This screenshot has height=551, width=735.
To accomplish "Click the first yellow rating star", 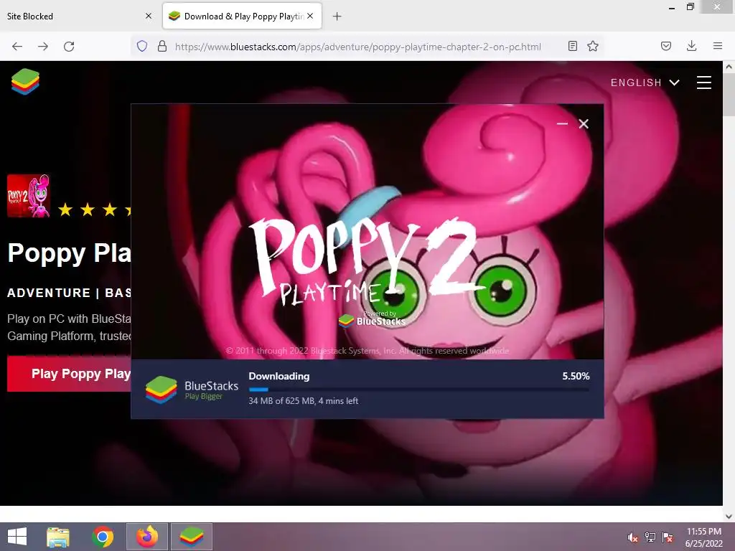I will pos(65,209).
